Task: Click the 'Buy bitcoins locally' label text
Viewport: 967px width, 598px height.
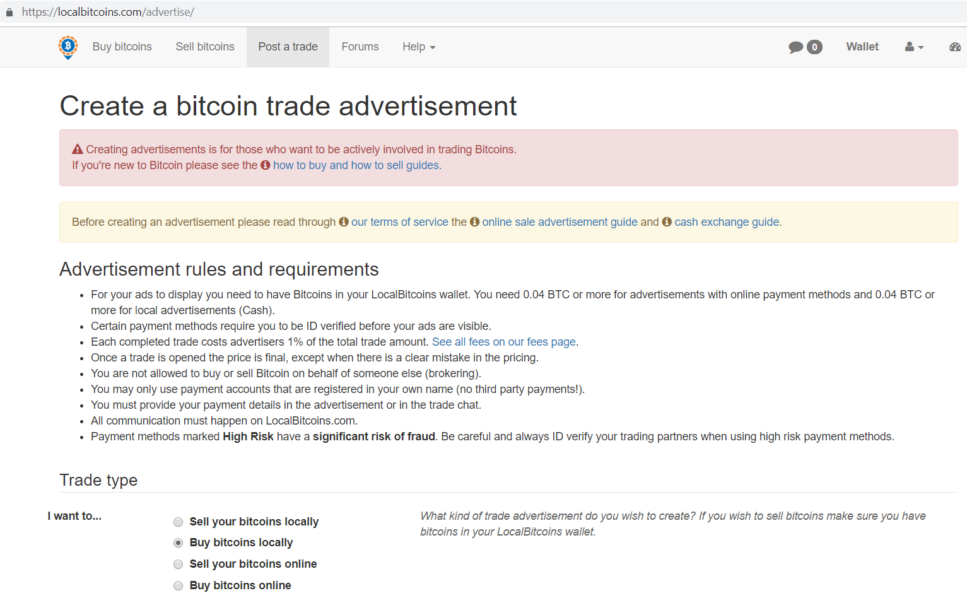Action: coord(241,542)
